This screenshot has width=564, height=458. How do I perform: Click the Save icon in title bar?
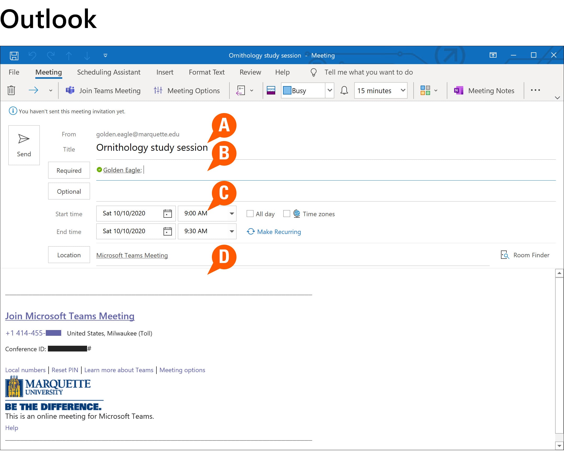click(14, 56)
